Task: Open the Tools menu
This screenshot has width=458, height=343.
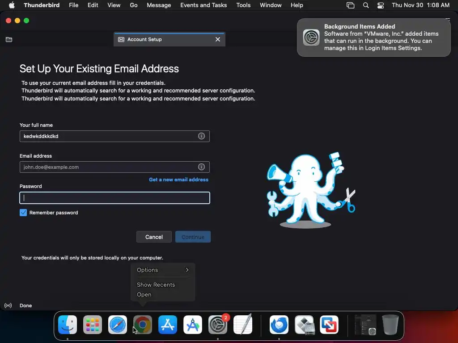Action: (243, 5)
